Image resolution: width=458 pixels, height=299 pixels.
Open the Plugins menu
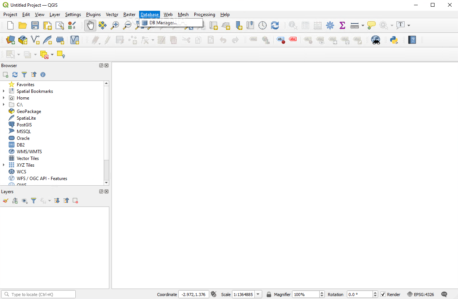click(93, 15)
